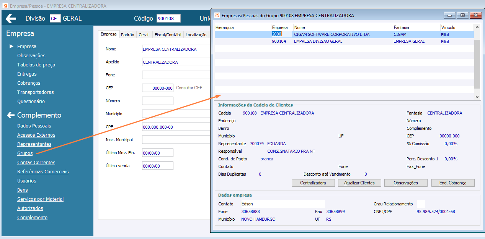Sort by Hierarquia column header

[243, 27]
